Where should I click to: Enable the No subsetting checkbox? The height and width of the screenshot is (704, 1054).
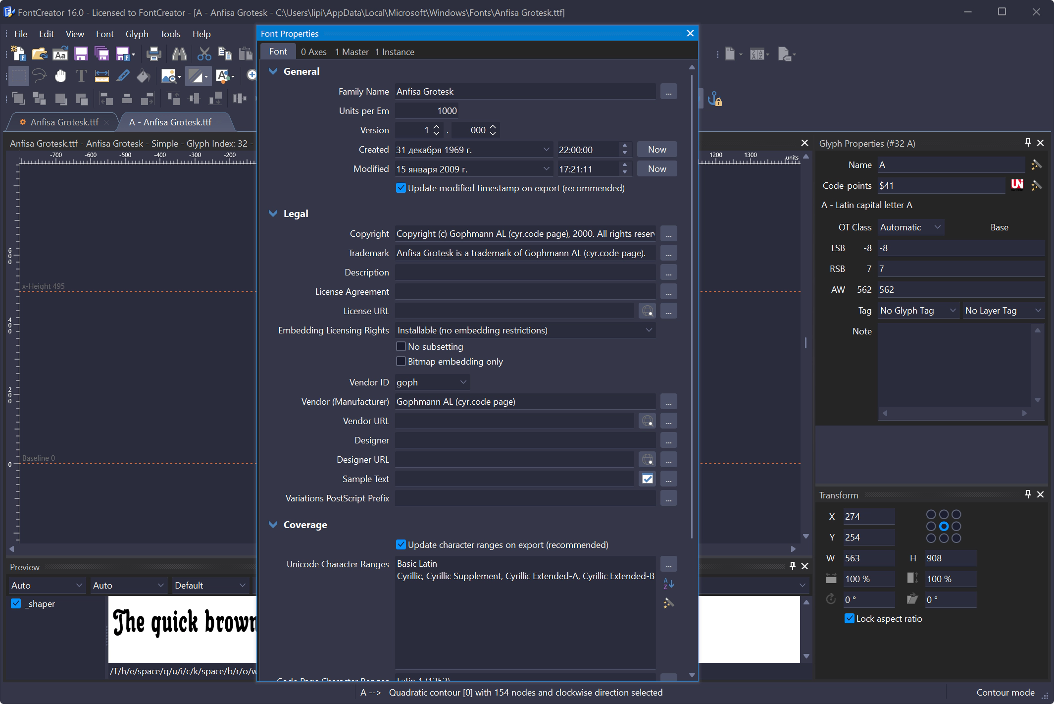(401, 346)
